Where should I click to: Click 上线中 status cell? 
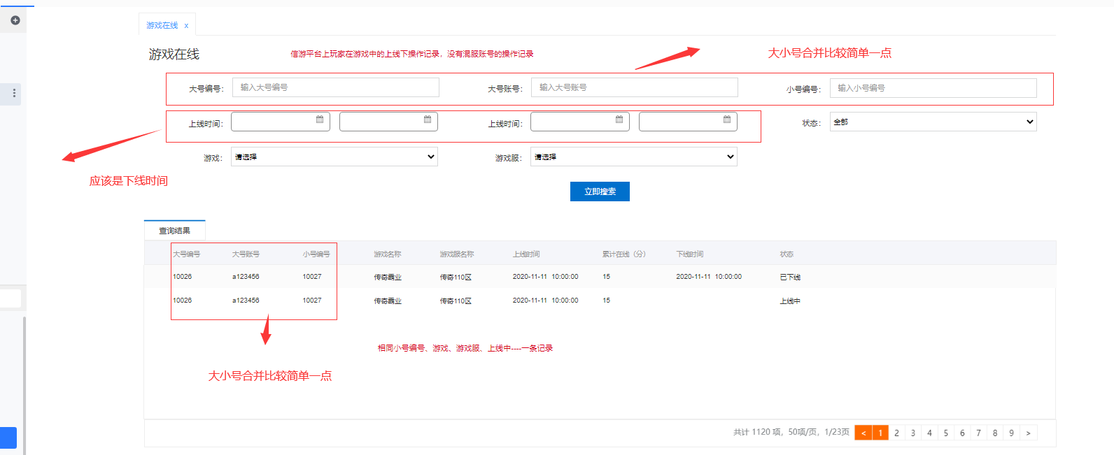790,301
